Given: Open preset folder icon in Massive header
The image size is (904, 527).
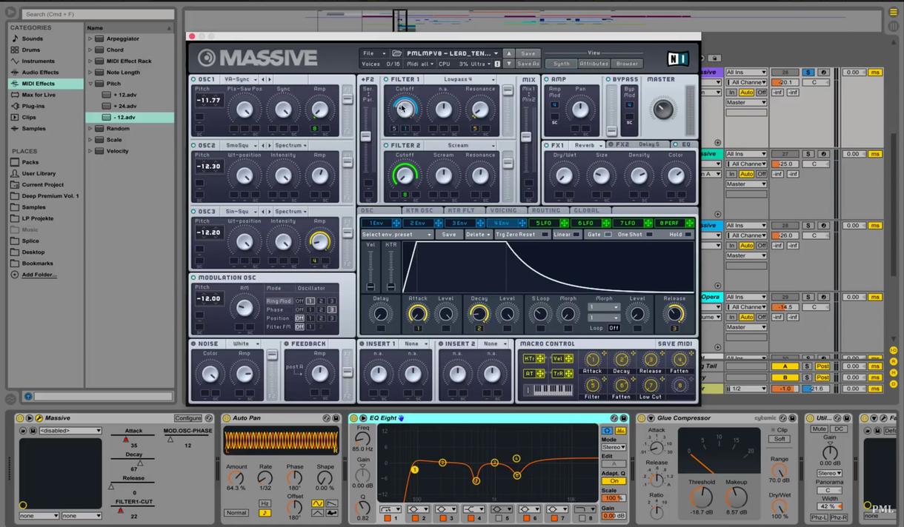Looking at the screenshot, I should point(397,53).
